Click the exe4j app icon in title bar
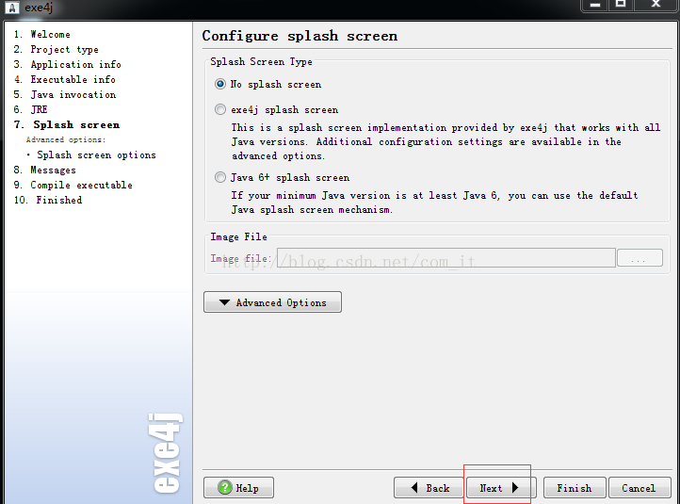The image size is (680, 504). 11,8
